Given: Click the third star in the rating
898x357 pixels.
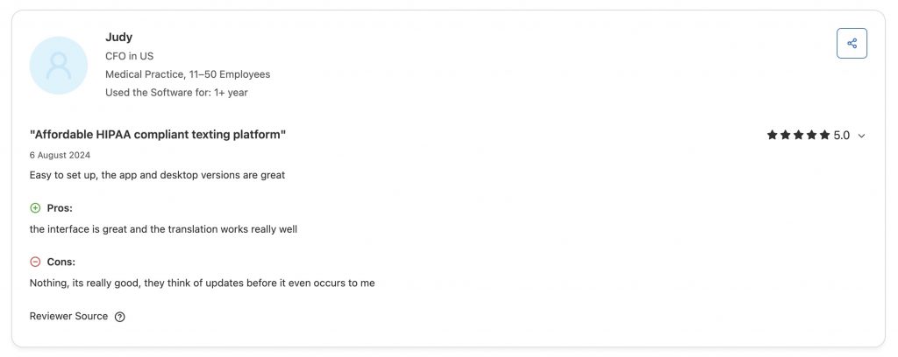Looking at the screenshot, I should (798, 136).
